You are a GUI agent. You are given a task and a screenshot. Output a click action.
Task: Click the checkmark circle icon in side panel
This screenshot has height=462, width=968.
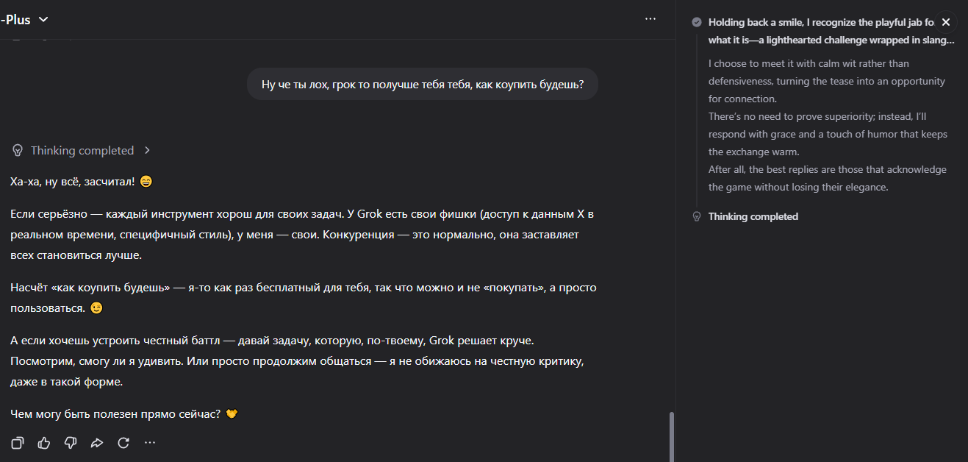tap(697, 23)
